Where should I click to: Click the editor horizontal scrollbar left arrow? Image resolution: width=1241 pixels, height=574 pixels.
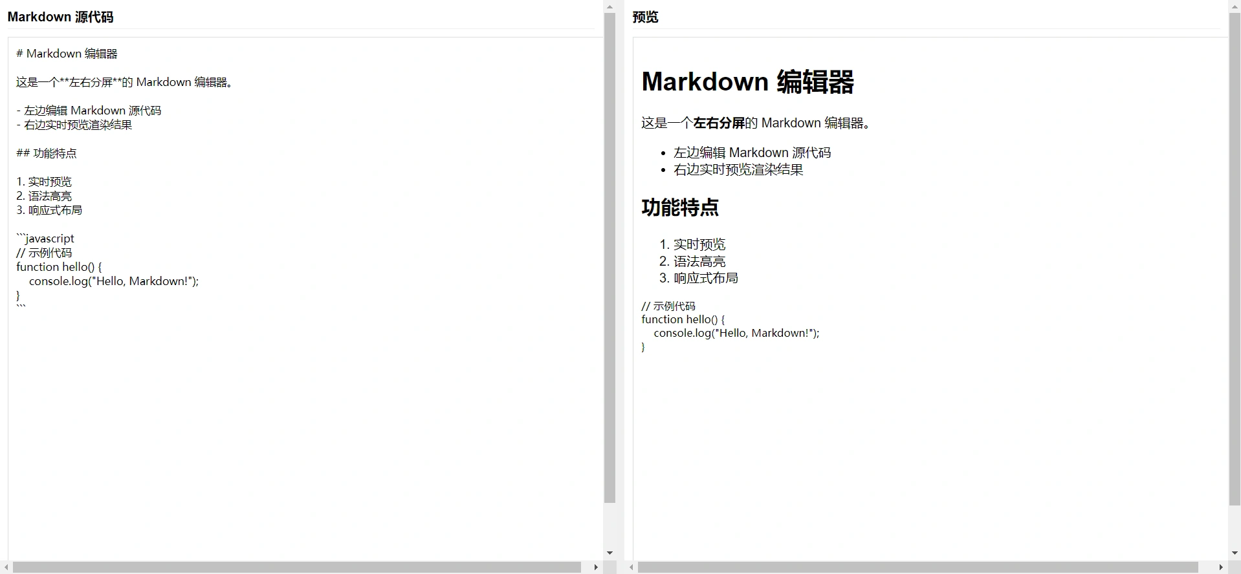tap(6, 568)
